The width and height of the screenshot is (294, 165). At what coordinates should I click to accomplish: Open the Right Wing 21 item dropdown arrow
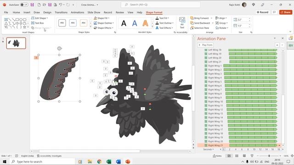tap(279, 145)
